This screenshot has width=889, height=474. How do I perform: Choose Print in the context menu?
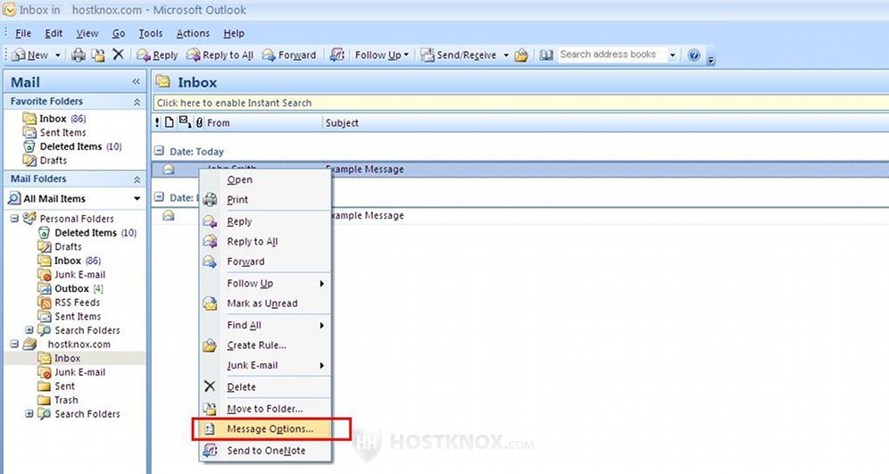tap(265, 200)
